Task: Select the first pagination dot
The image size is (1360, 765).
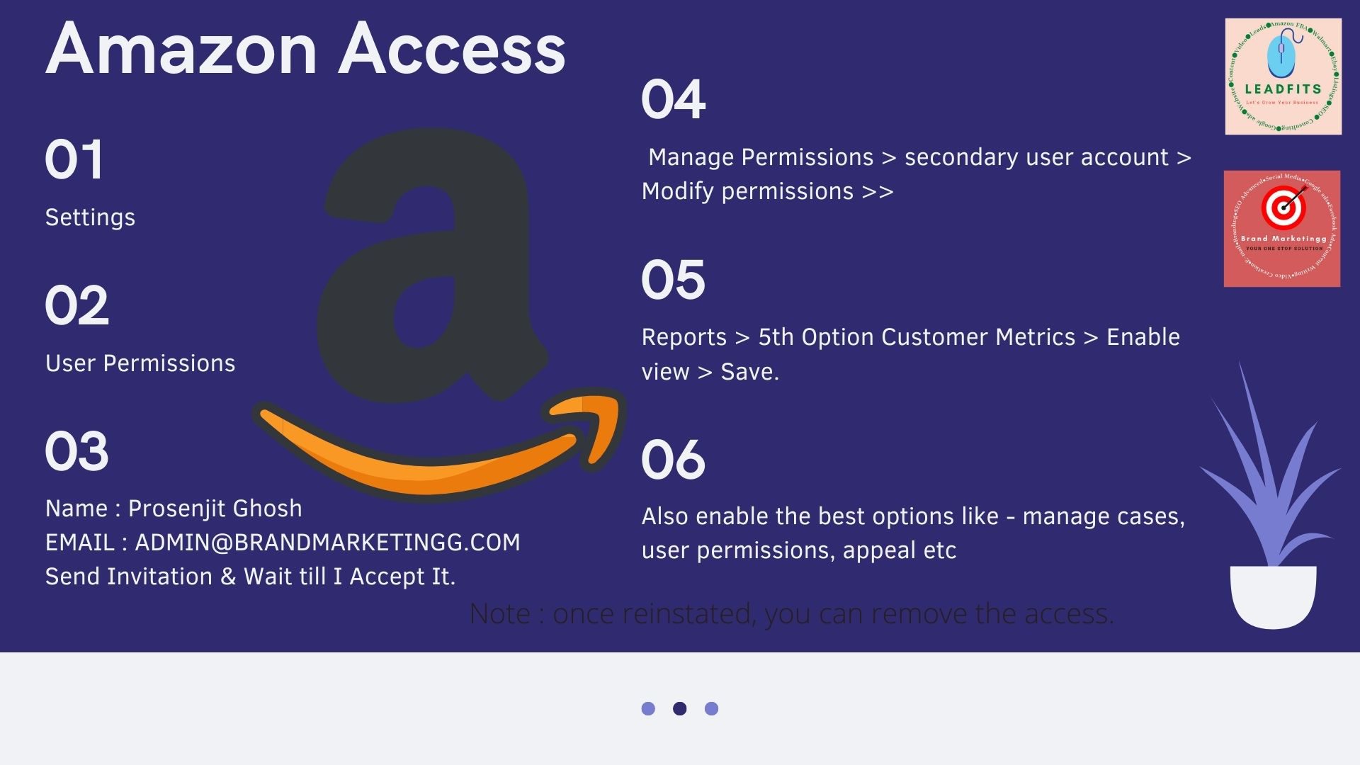Action: tap(648, 709)
